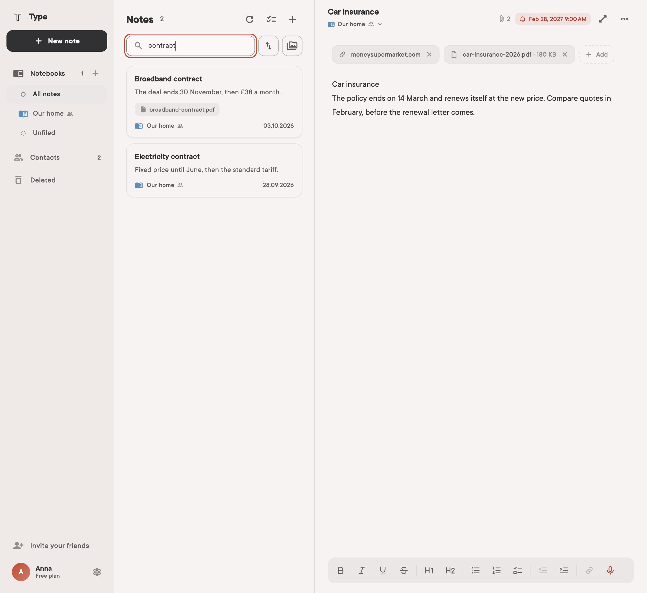Apply H2 heading style
This screenshot has width=647, height=593.
(450, 570)
